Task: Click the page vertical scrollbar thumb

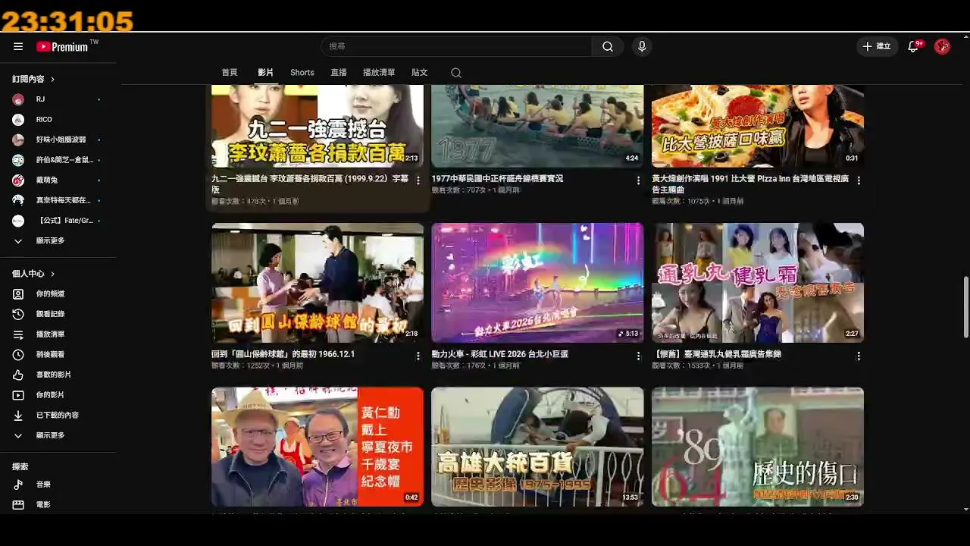Action: pyautogui.click(x=965, y=307)
